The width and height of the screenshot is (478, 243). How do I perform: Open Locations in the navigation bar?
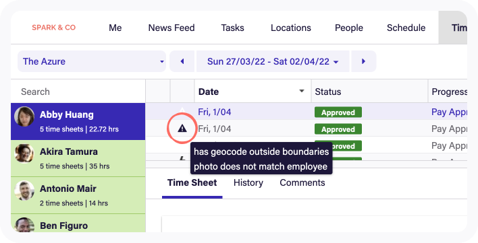[291, 28]
